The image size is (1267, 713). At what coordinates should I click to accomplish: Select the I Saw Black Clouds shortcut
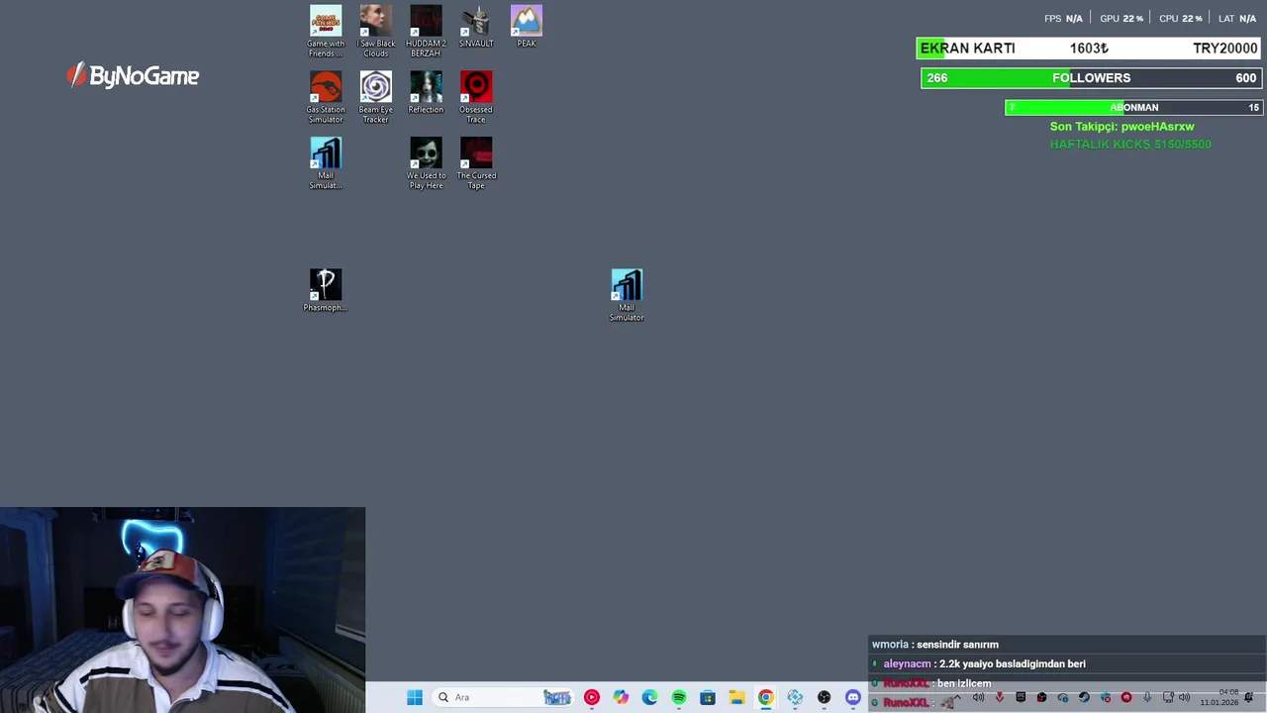376,32
